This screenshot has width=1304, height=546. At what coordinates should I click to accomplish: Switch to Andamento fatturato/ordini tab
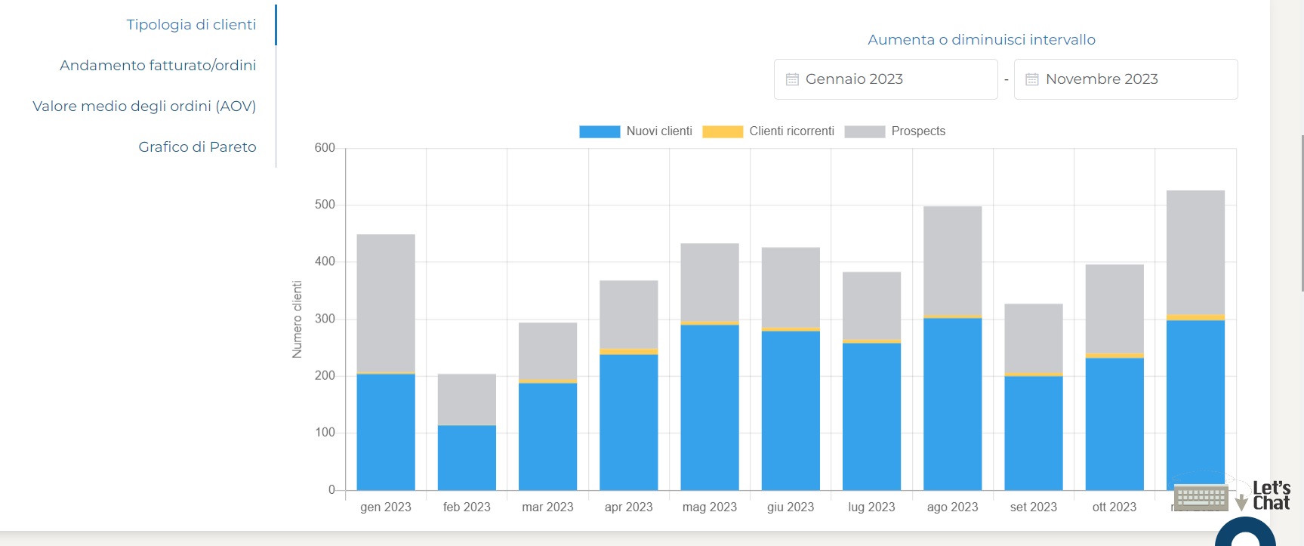(158, 66)
